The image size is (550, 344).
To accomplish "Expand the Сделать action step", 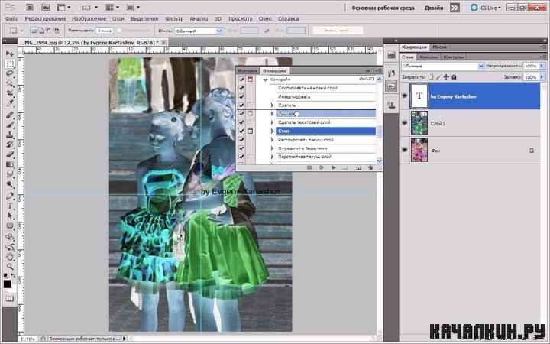I will tap(272, 105).
